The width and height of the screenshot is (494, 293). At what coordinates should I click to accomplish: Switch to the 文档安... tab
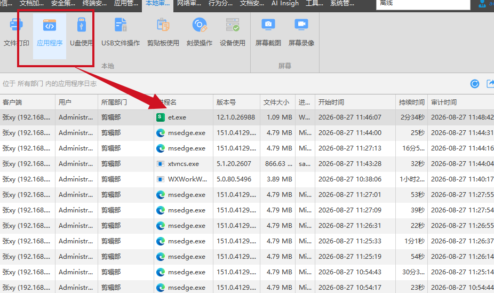(252, 3)
